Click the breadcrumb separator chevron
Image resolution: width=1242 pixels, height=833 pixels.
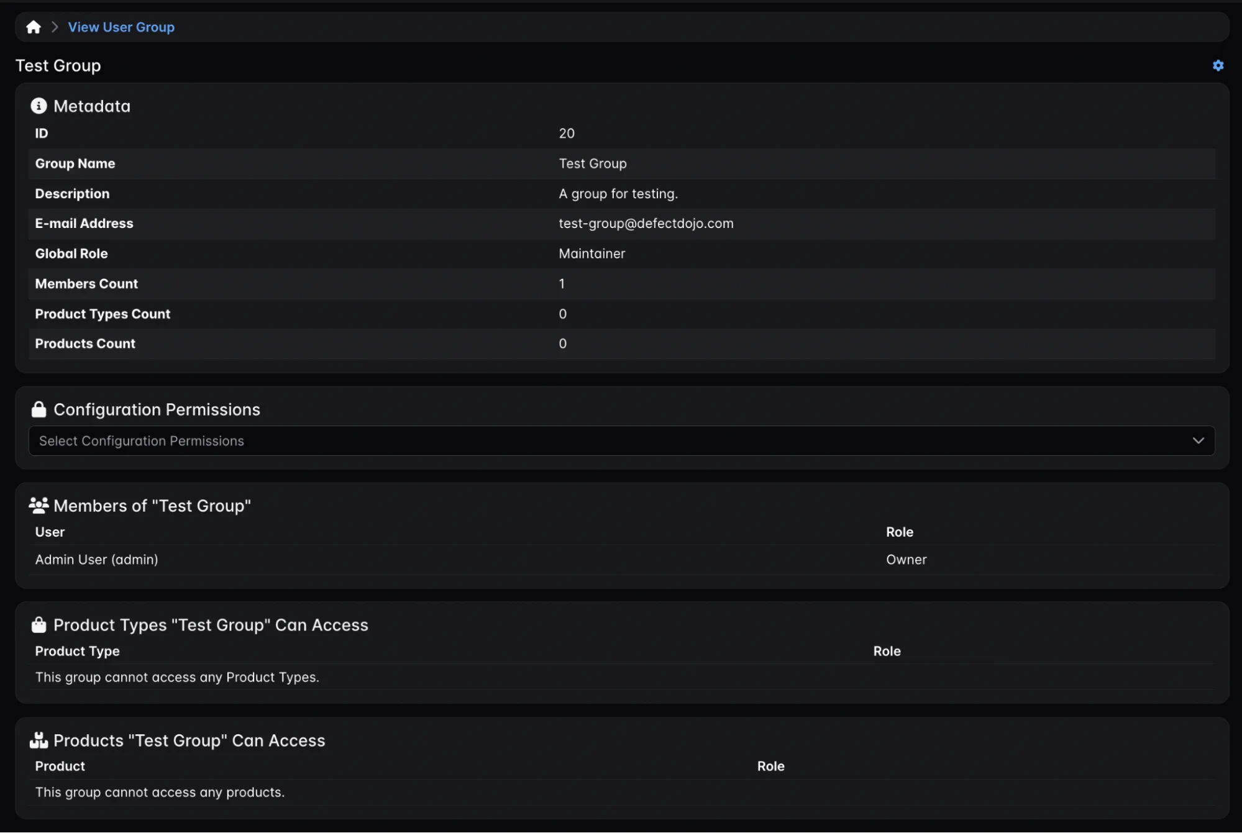[55, 27]
